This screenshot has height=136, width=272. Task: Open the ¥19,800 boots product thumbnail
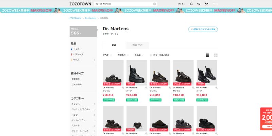pos(207,73)
